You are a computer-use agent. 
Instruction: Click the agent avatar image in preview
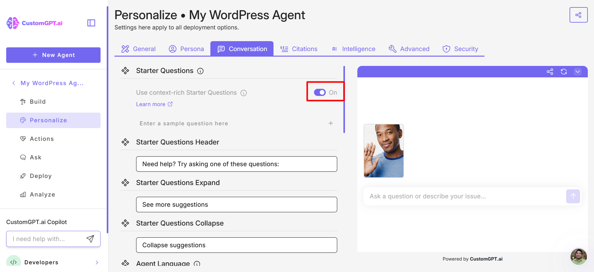pos(384,151)
